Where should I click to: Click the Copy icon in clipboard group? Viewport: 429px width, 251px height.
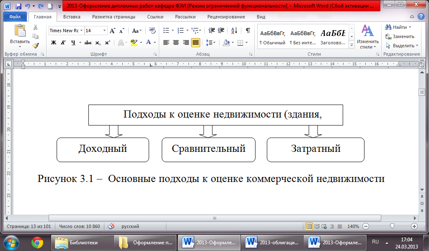point(35,36)
